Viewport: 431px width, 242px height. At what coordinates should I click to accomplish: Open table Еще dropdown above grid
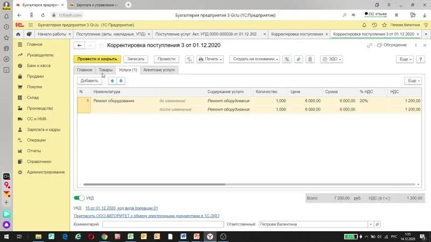413,81
